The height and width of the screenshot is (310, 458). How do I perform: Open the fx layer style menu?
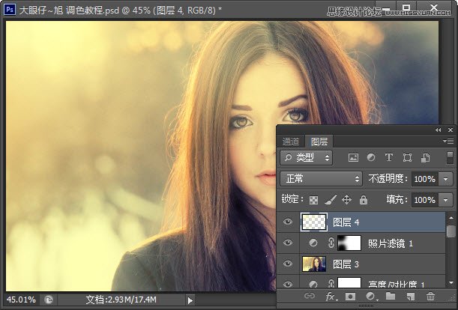pyautogui.click(x=331, y=297)
